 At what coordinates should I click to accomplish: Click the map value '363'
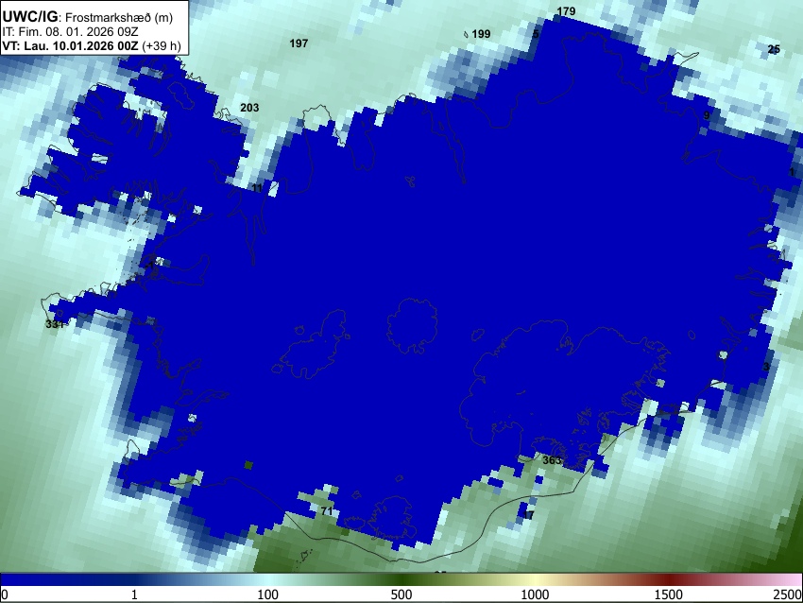click(x=552, y=460)
